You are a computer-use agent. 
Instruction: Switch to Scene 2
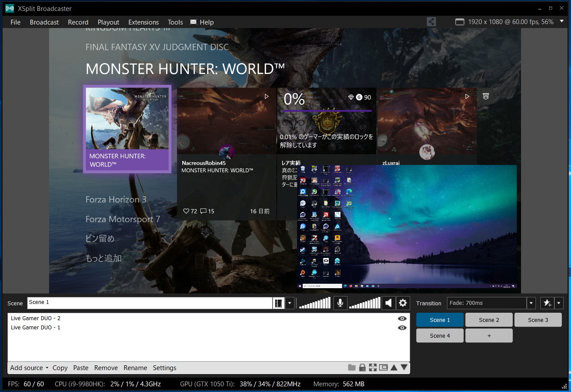coord(489,320)
